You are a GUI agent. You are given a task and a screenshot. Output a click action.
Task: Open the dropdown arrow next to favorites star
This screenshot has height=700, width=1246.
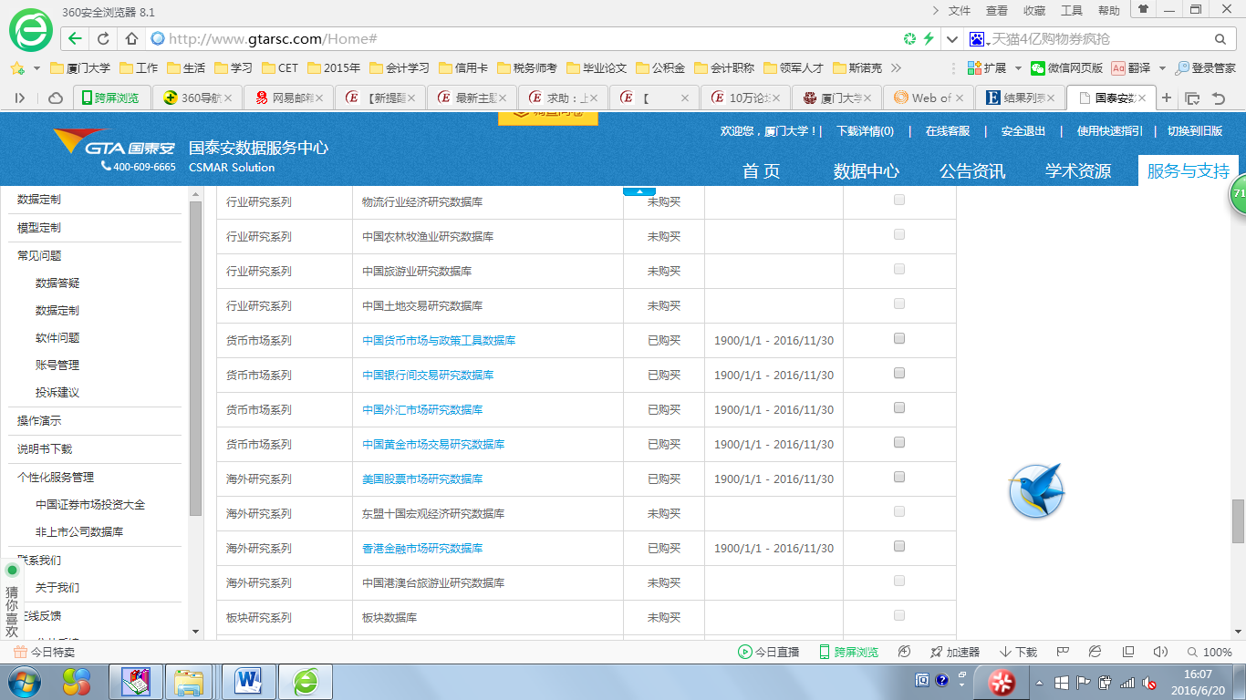click(x=36, y=68)
